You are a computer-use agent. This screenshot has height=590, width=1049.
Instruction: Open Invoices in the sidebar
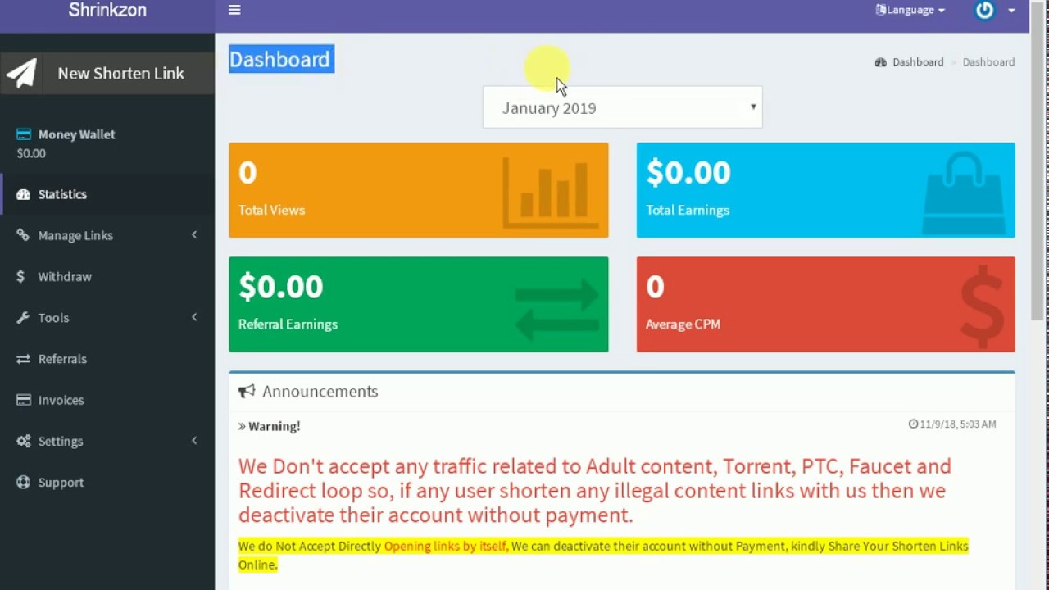pos(61,400)
